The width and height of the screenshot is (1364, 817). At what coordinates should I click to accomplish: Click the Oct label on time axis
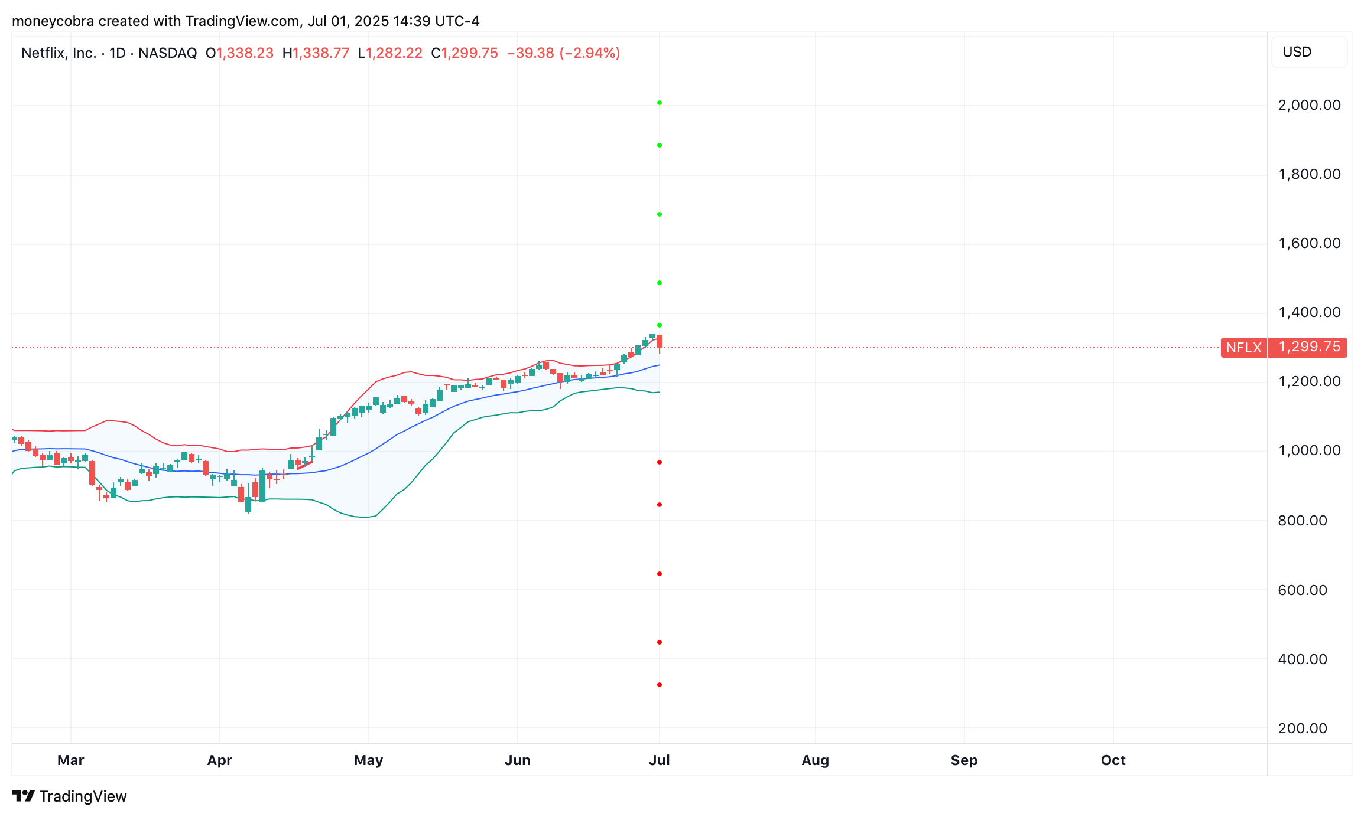[x=1113, y=760]
